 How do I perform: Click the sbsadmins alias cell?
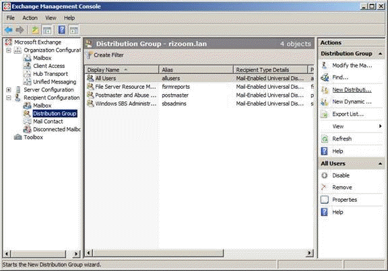174,104
